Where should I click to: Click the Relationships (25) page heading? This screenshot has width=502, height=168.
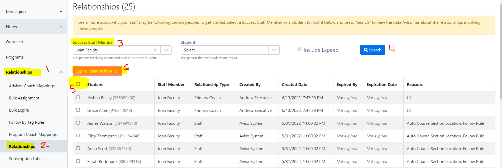coord(104,7)
